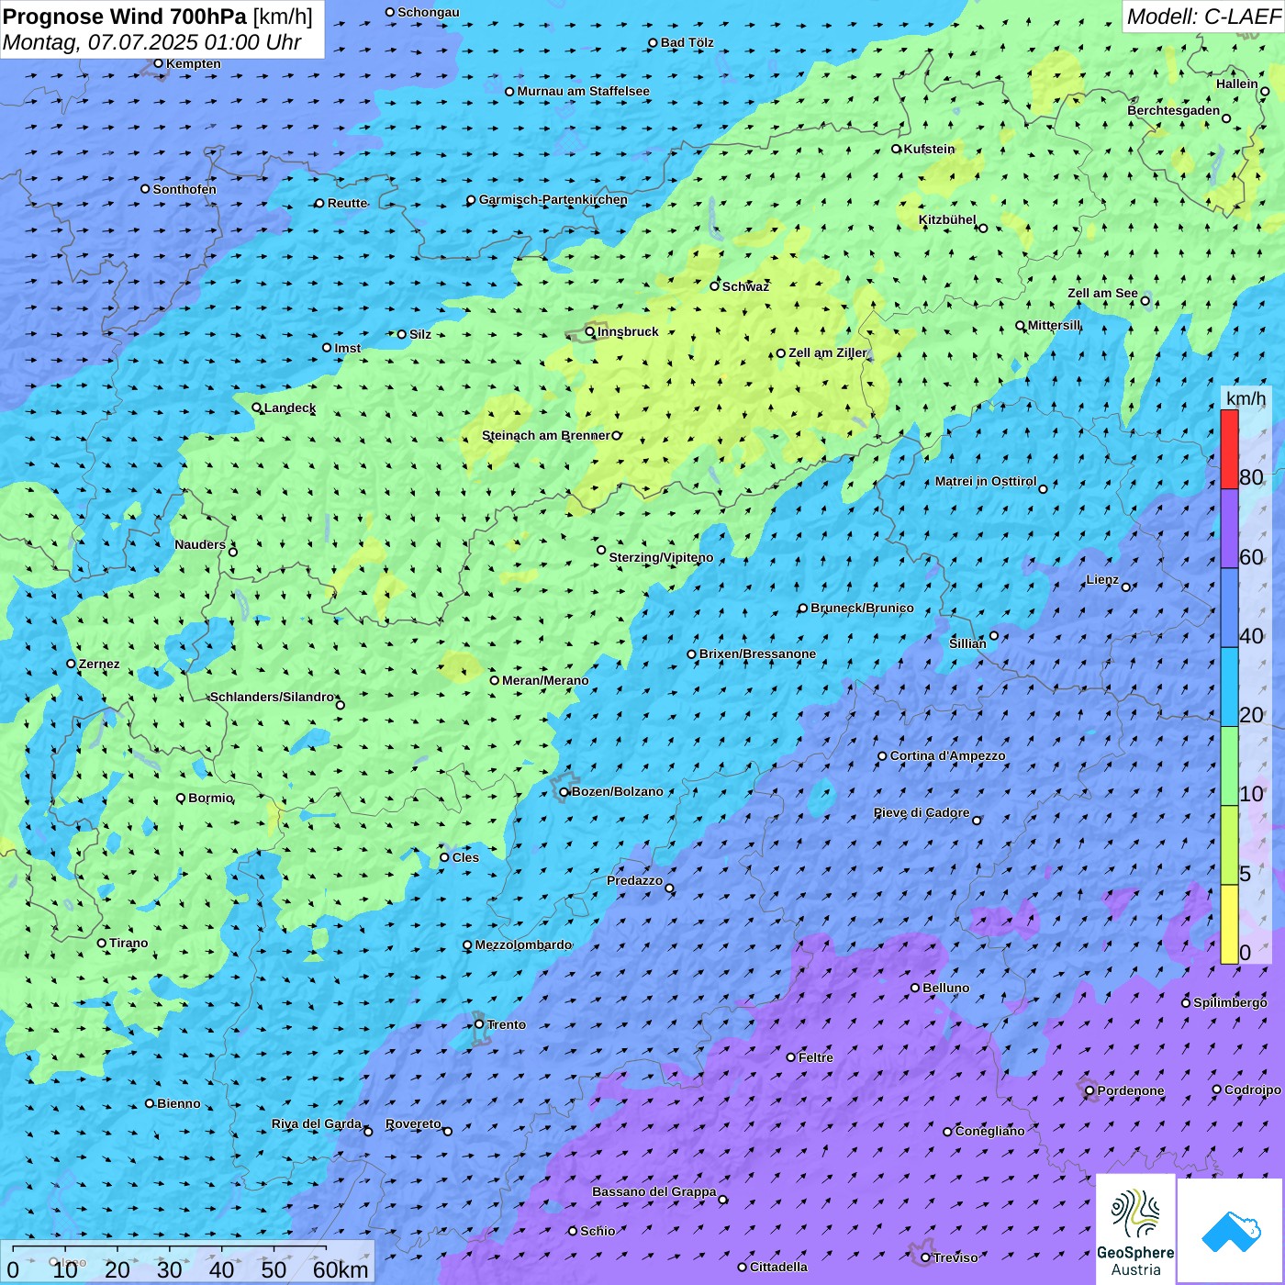Click the 'Cittadella' label
This screenshot has height=1285, width=1285.
(778, 1267)
